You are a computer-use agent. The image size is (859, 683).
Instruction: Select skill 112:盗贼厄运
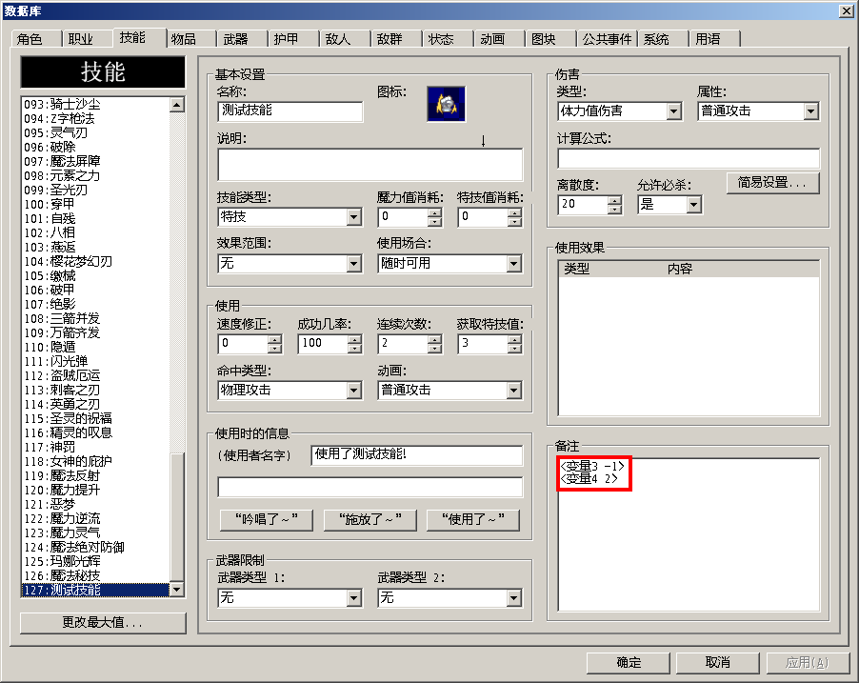(95, 375)
